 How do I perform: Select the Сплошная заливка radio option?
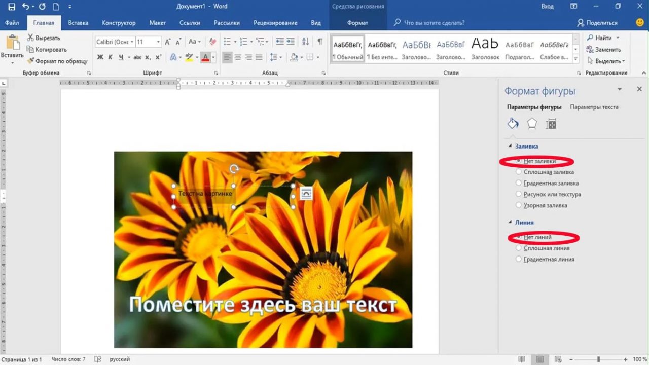[x=518, y=172]
